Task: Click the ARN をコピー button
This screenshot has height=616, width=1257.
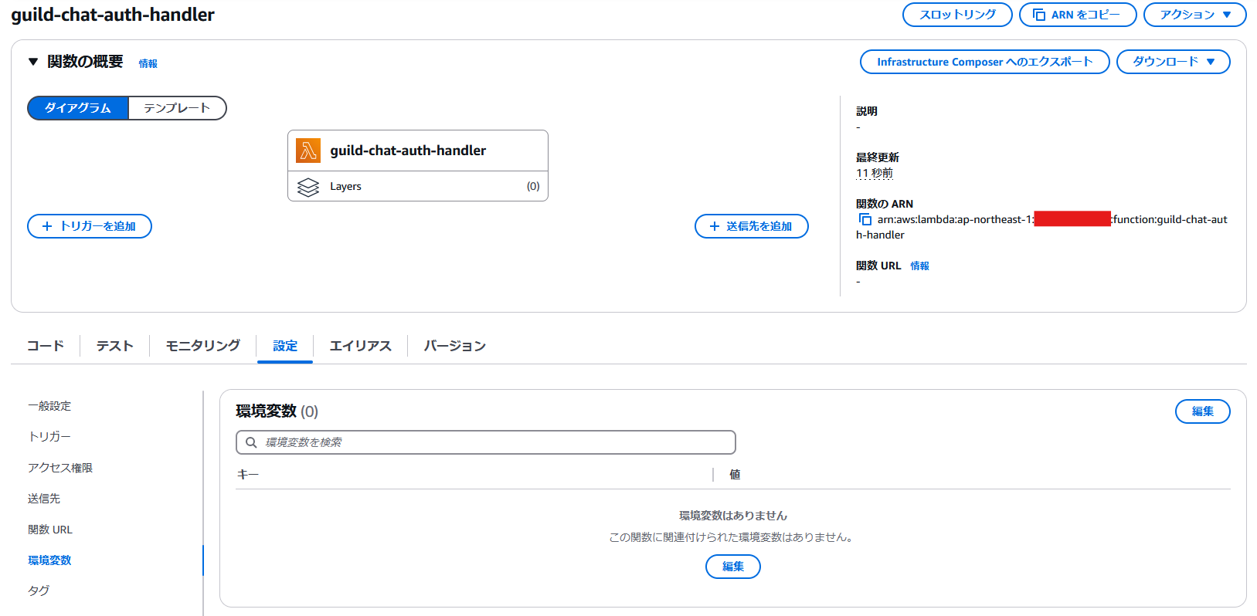Action: click(1078, 15)
